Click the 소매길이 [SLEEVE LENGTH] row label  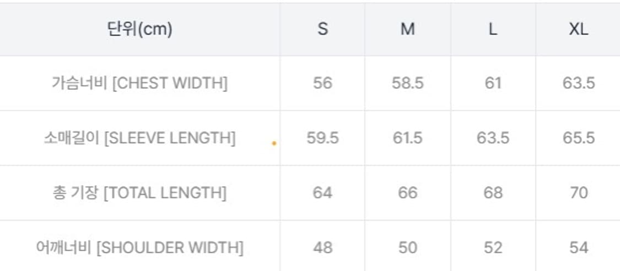tap(139, 138)
